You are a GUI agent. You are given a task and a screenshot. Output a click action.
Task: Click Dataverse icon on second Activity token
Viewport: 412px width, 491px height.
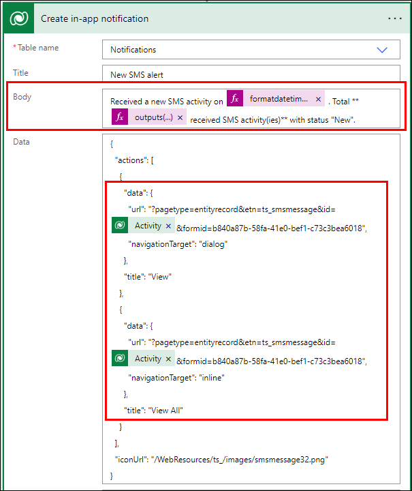[x=120, y=359]
